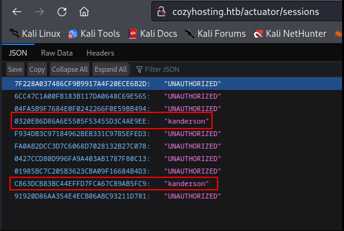Click UNAUTHORIZED value of 6CC47C1A row
This screenshot has height=231, width=344.
pos(193,96)
